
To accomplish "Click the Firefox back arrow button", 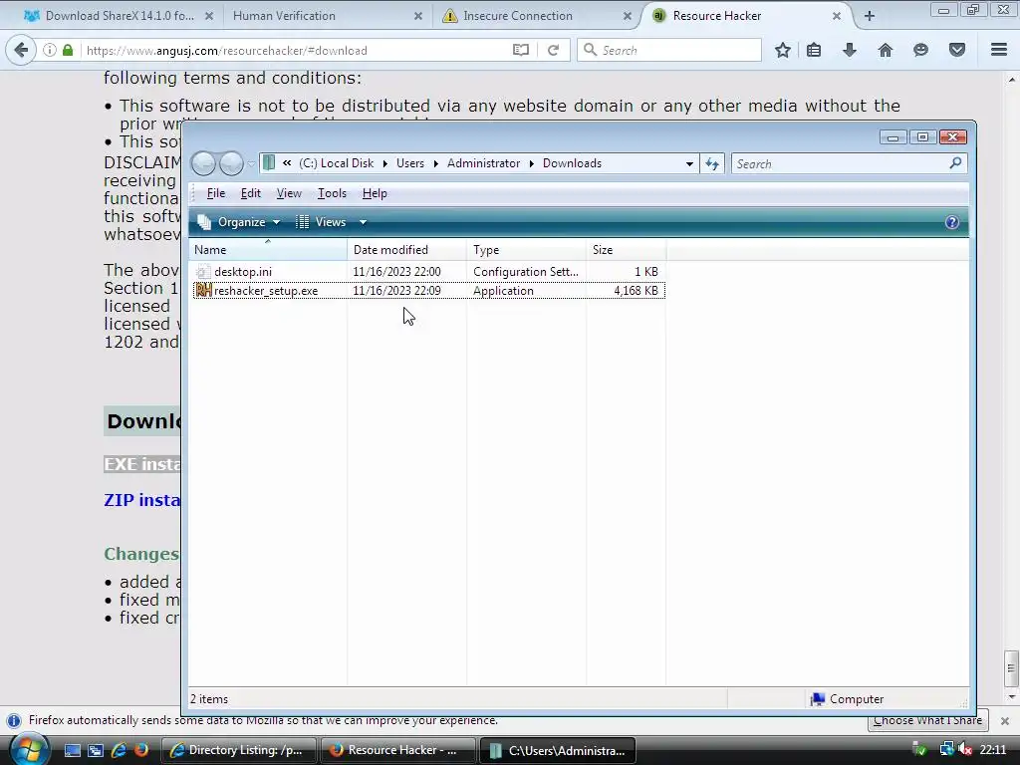I will [x=21, y=50].
